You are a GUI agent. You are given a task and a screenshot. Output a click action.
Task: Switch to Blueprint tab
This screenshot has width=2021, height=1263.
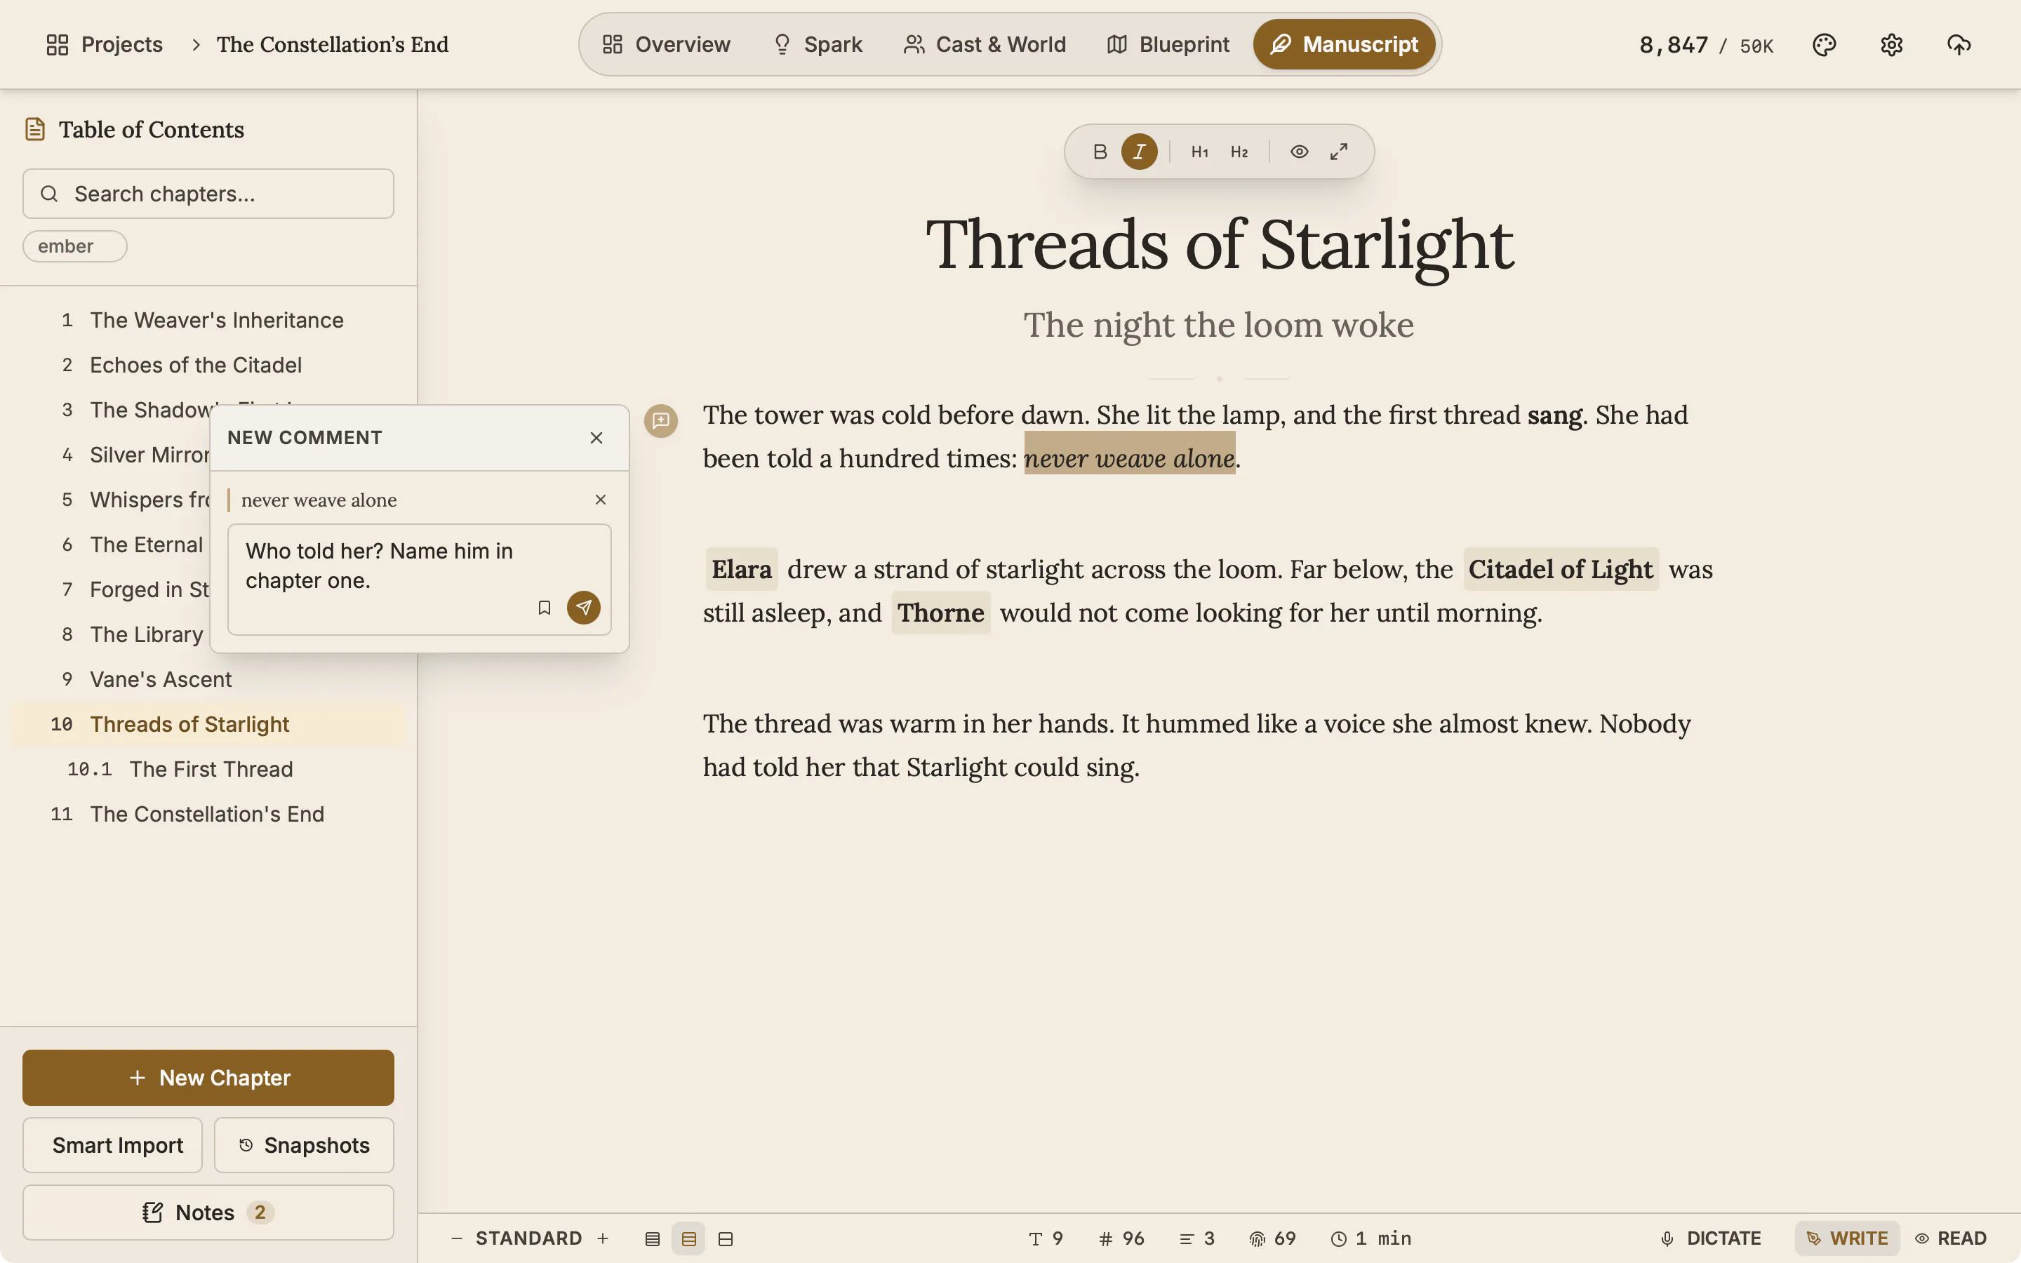click(1168, 44)
